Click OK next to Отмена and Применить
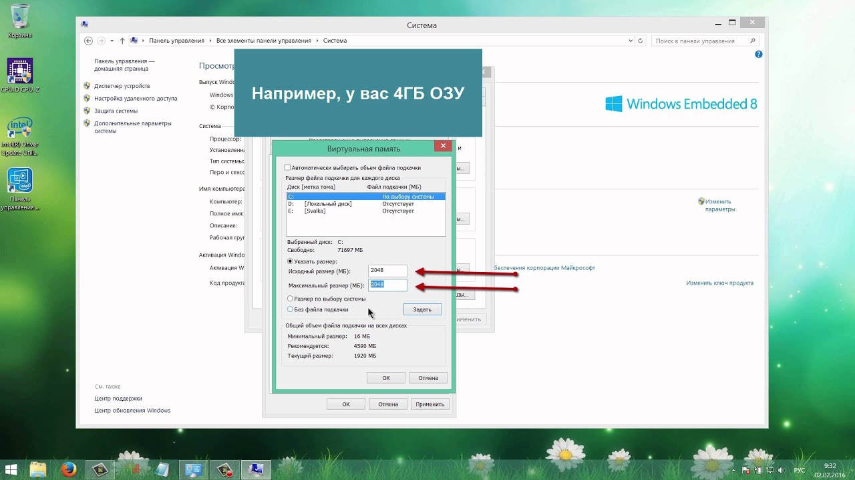Screen dimensions: 855x480 [x=346, y=404]
